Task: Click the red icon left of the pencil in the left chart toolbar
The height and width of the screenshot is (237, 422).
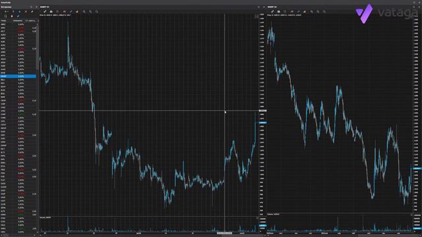Action: 65,12
